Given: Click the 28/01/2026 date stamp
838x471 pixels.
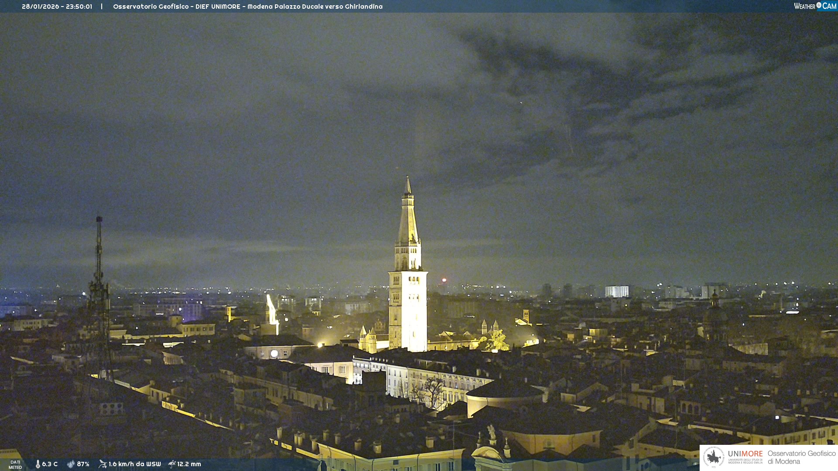Looking at the screenshot, I should tap(41, 7).
